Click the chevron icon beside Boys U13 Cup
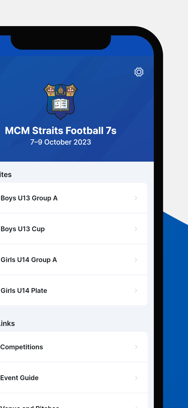Screen dimensions: 188x408 pyautogui.click(x=136, y=229)
